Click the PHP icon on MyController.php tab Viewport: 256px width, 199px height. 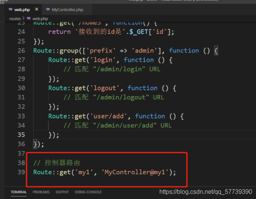pyautogui.click(x=48, y=9)
